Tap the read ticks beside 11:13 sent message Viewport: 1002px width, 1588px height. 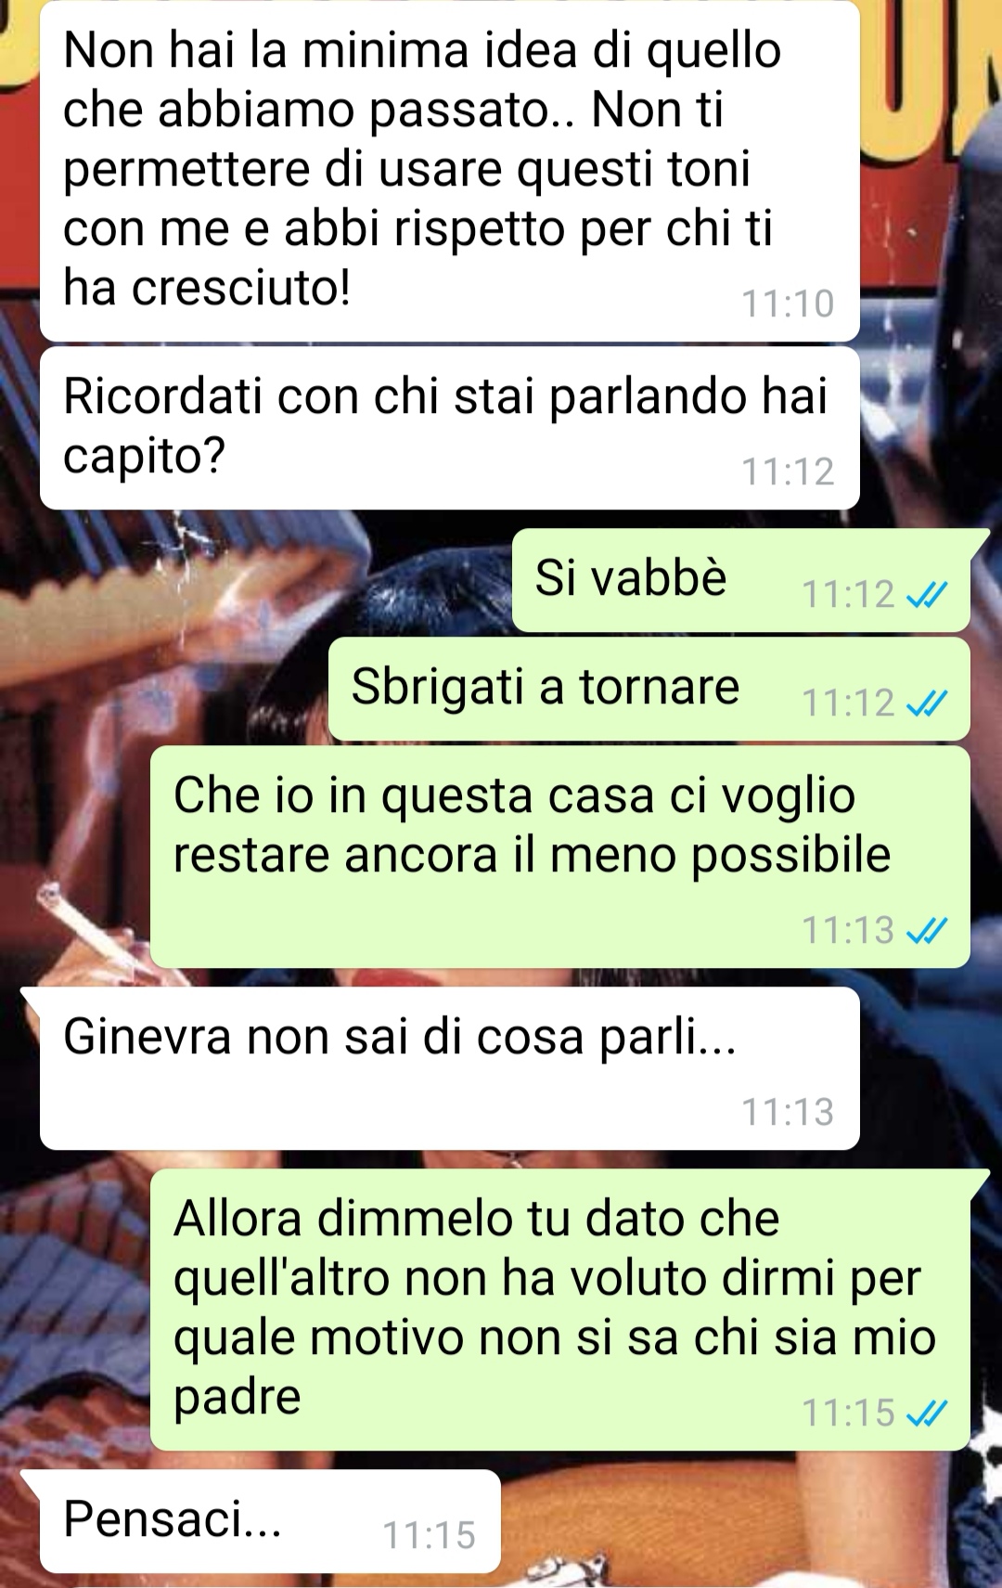pos(926,930)
